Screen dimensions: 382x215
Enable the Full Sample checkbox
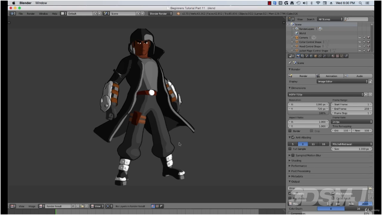pos(290,149)
